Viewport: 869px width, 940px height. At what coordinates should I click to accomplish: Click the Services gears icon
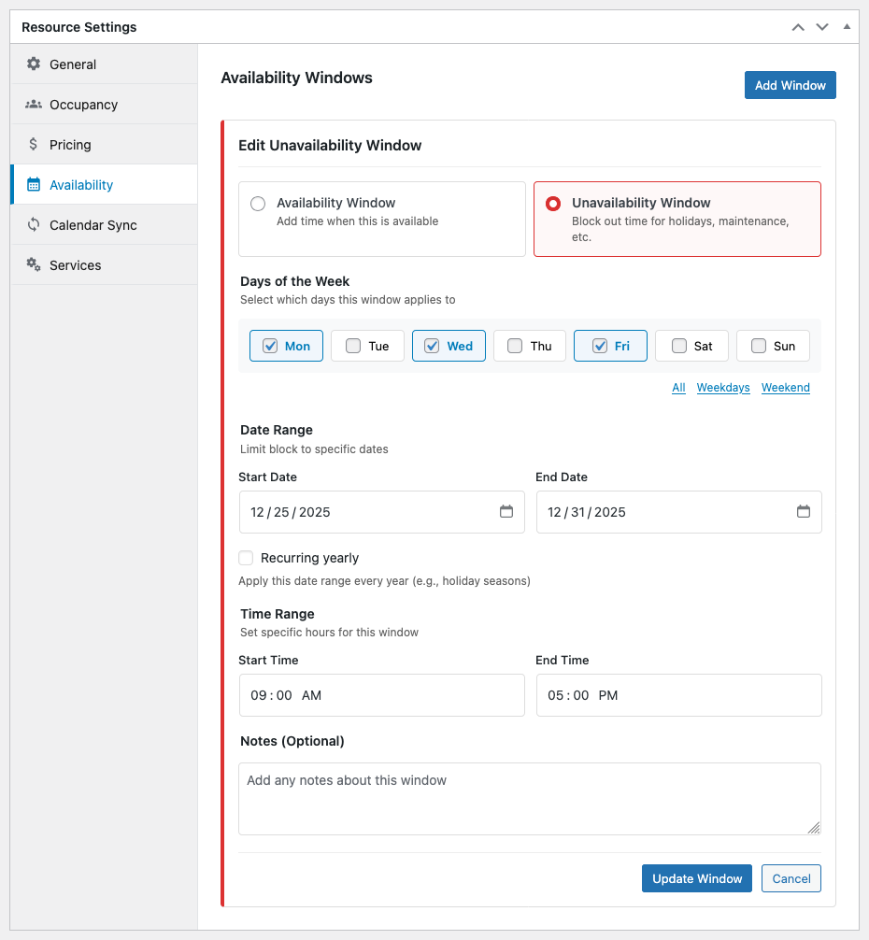pos(34,265)
